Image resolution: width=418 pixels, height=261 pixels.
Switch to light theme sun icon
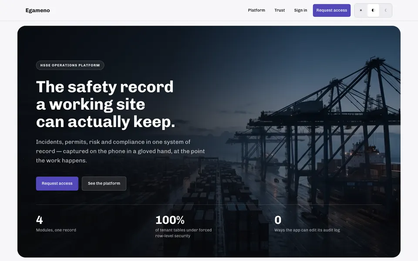[361, 10]
